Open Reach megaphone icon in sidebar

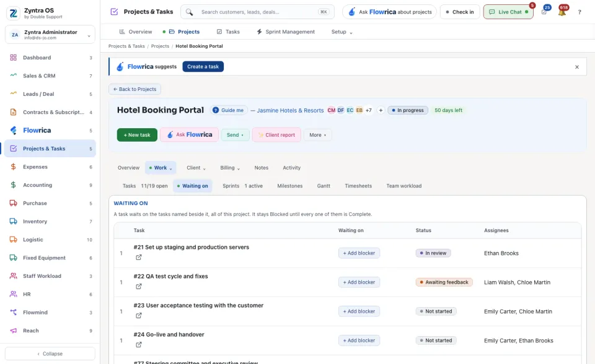pos(13,330)
